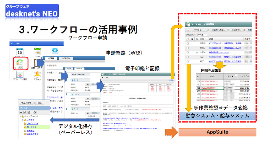Click the first red approval seal stamp

(x=152, y=88)
